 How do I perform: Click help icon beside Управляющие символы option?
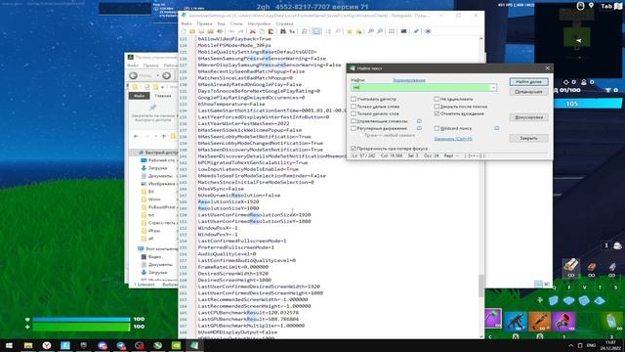pos(419,121)
